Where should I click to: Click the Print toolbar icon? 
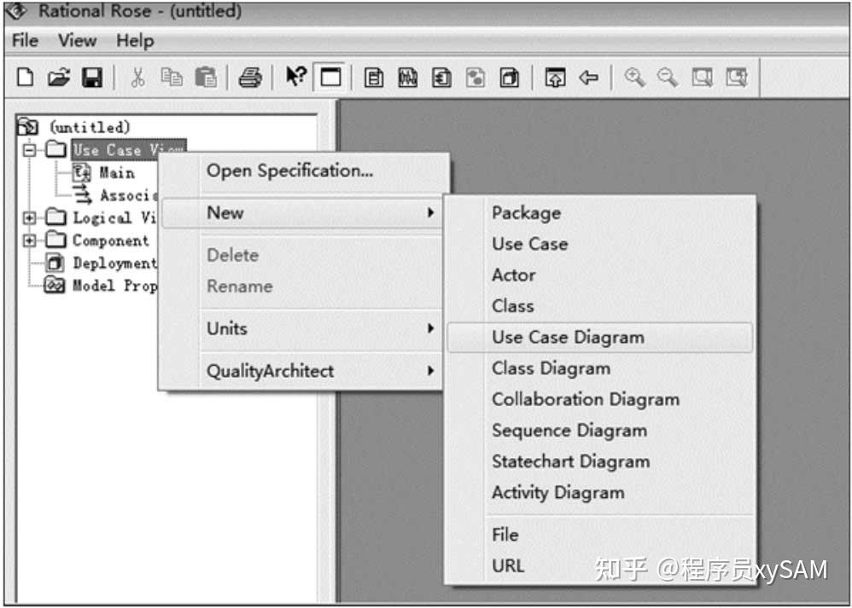[x=250, y=78]
